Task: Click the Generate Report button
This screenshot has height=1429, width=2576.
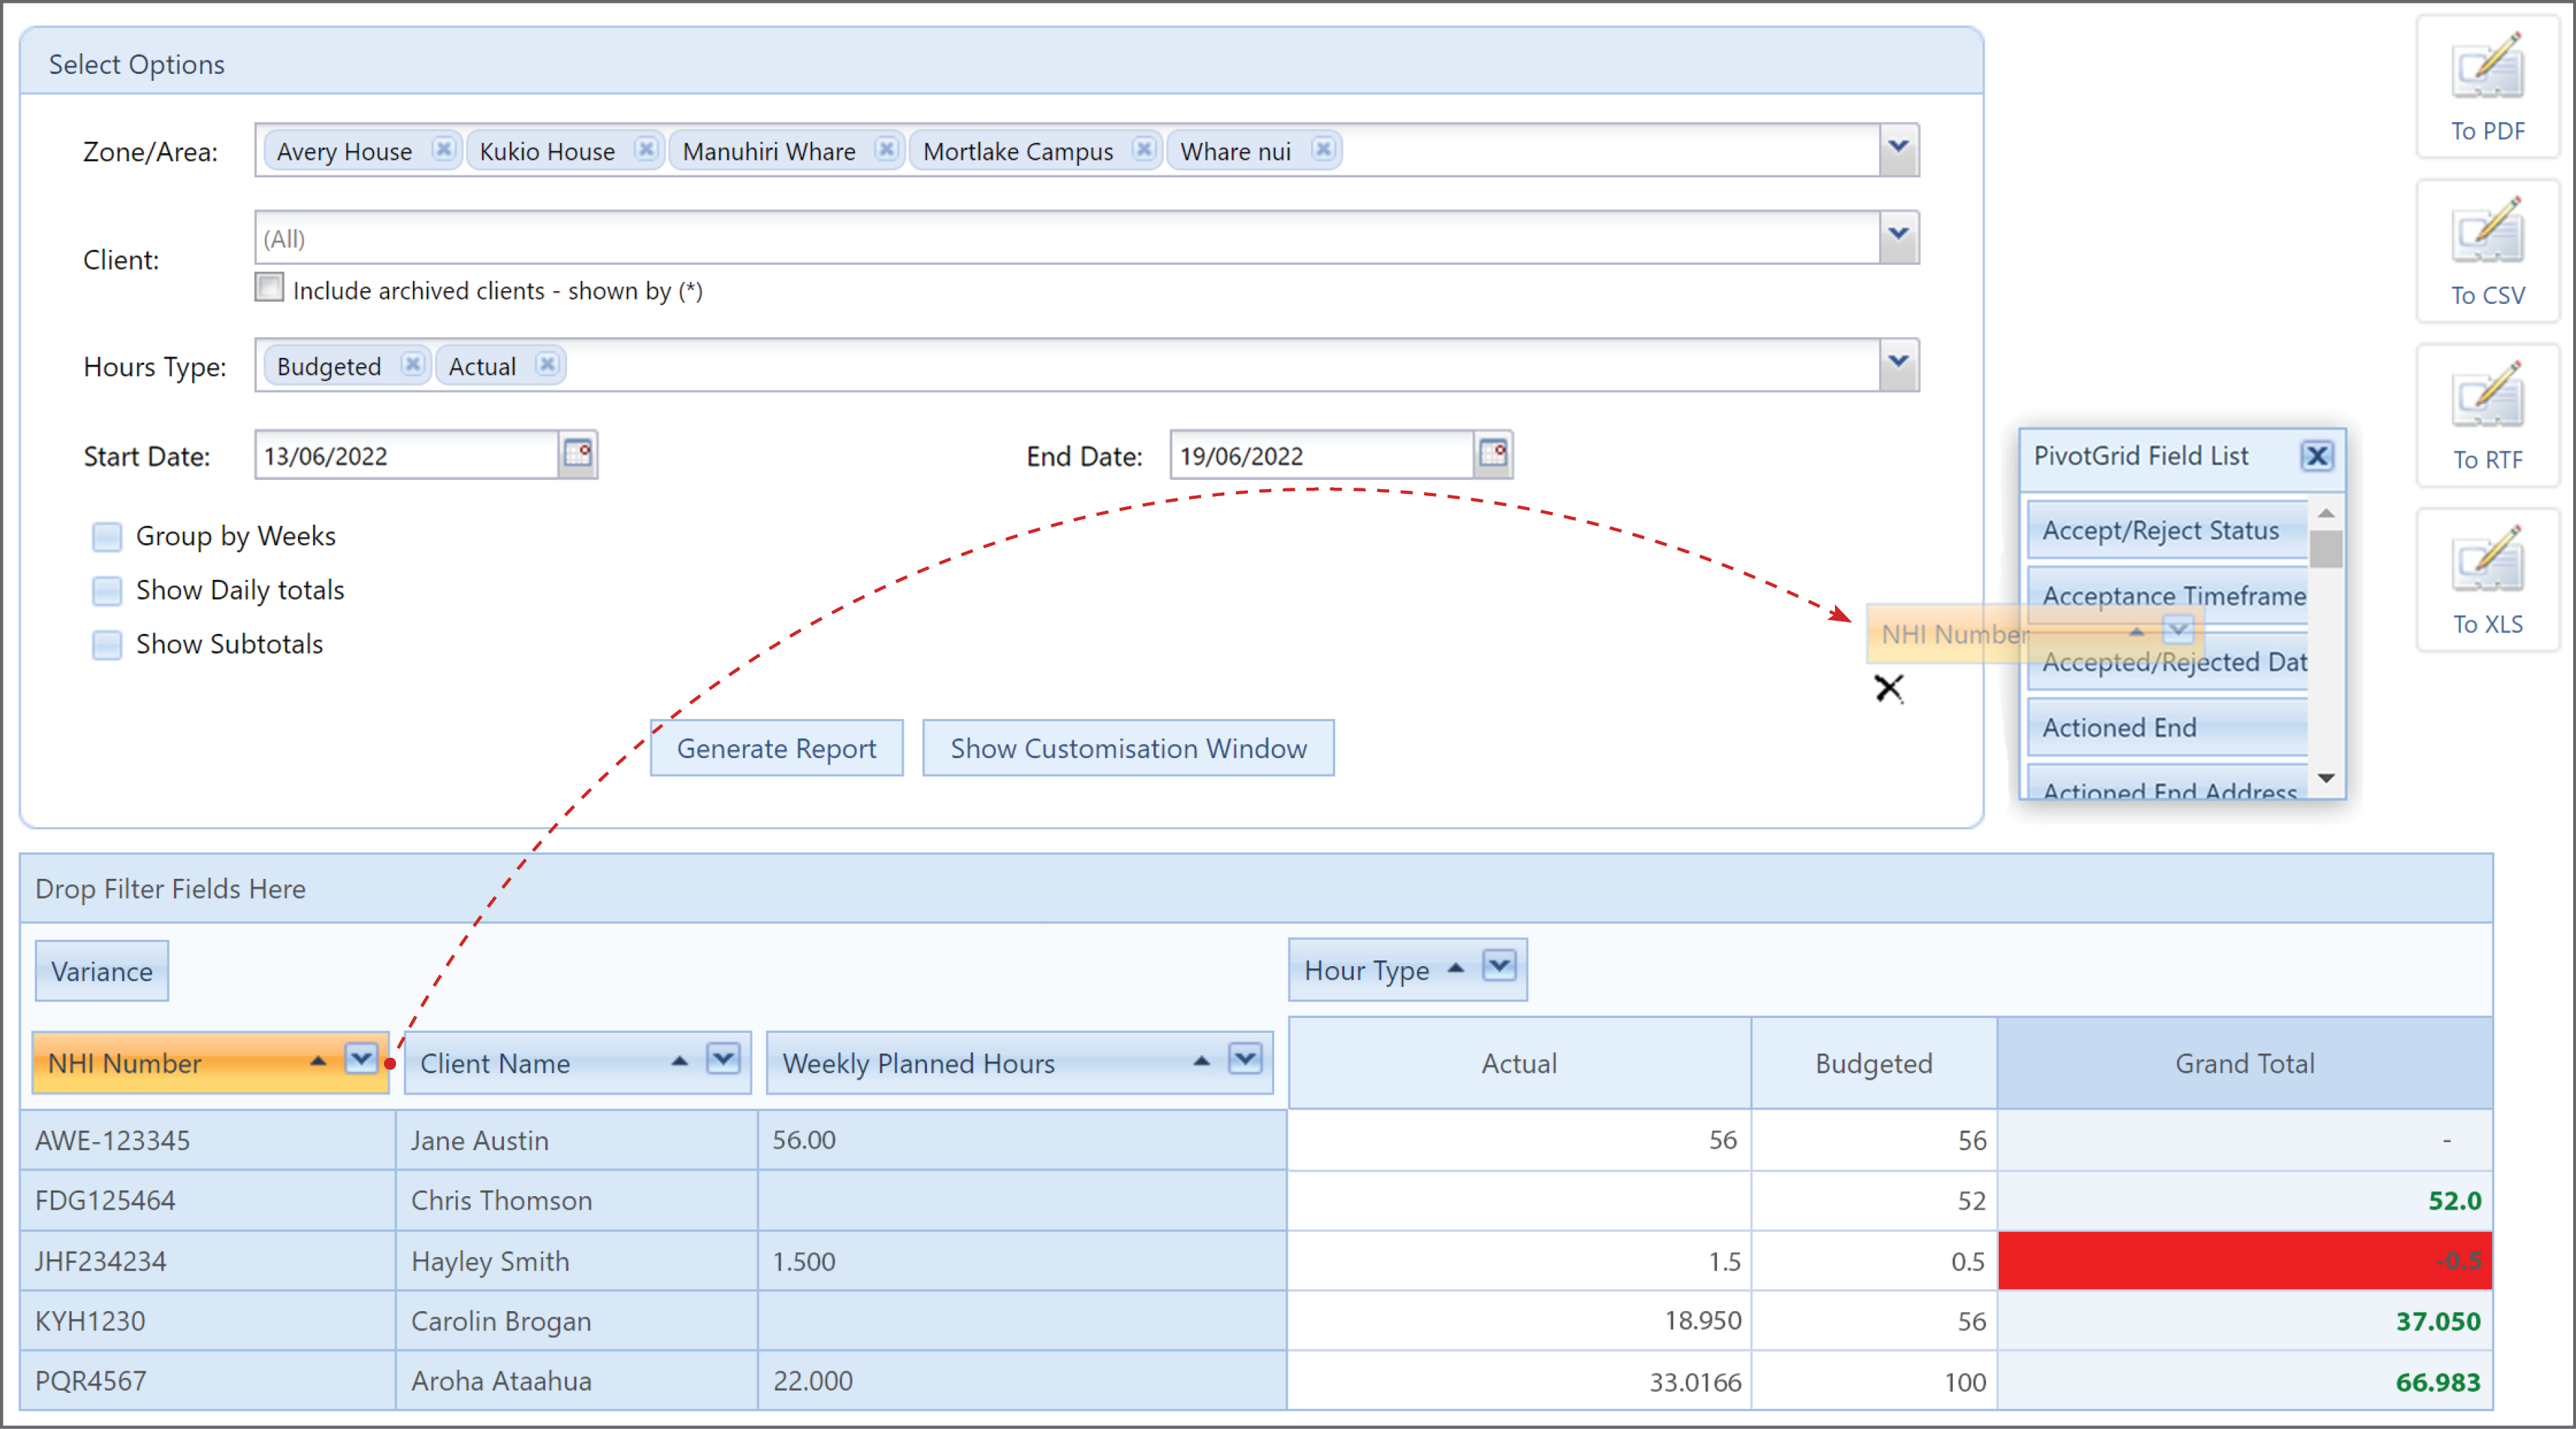Action: point(777,748)
